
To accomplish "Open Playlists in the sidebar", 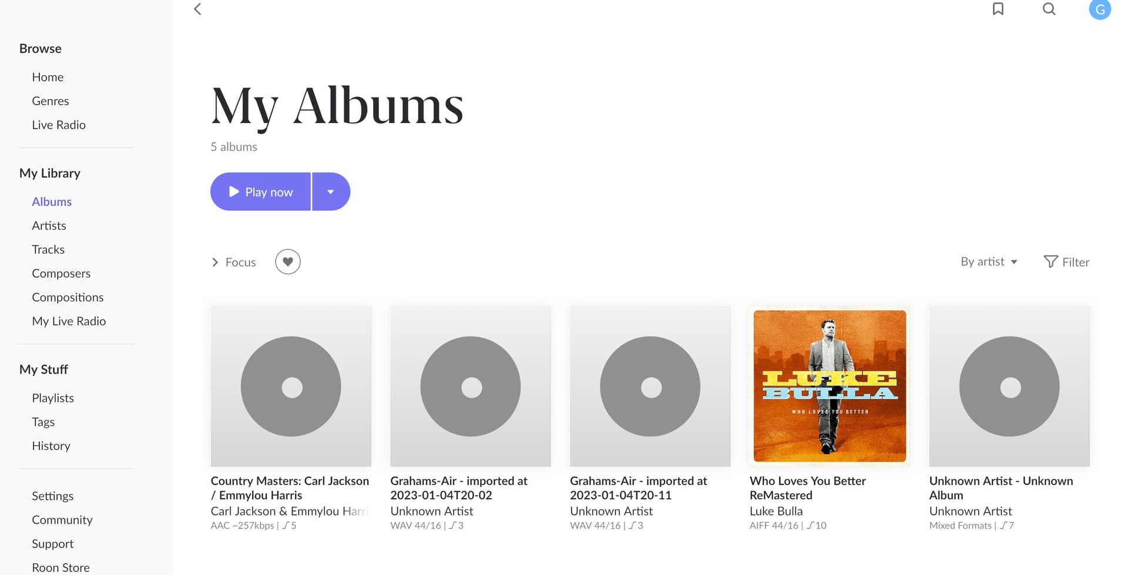I will point(53,398).
